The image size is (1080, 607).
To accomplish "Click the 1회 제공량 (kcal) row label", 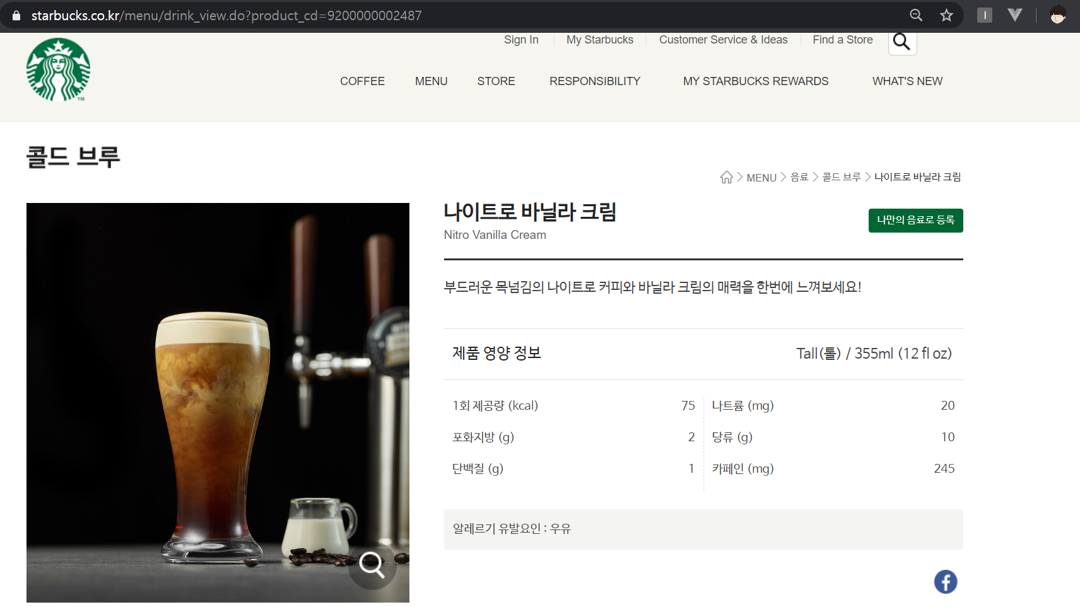I will point(495,405).
